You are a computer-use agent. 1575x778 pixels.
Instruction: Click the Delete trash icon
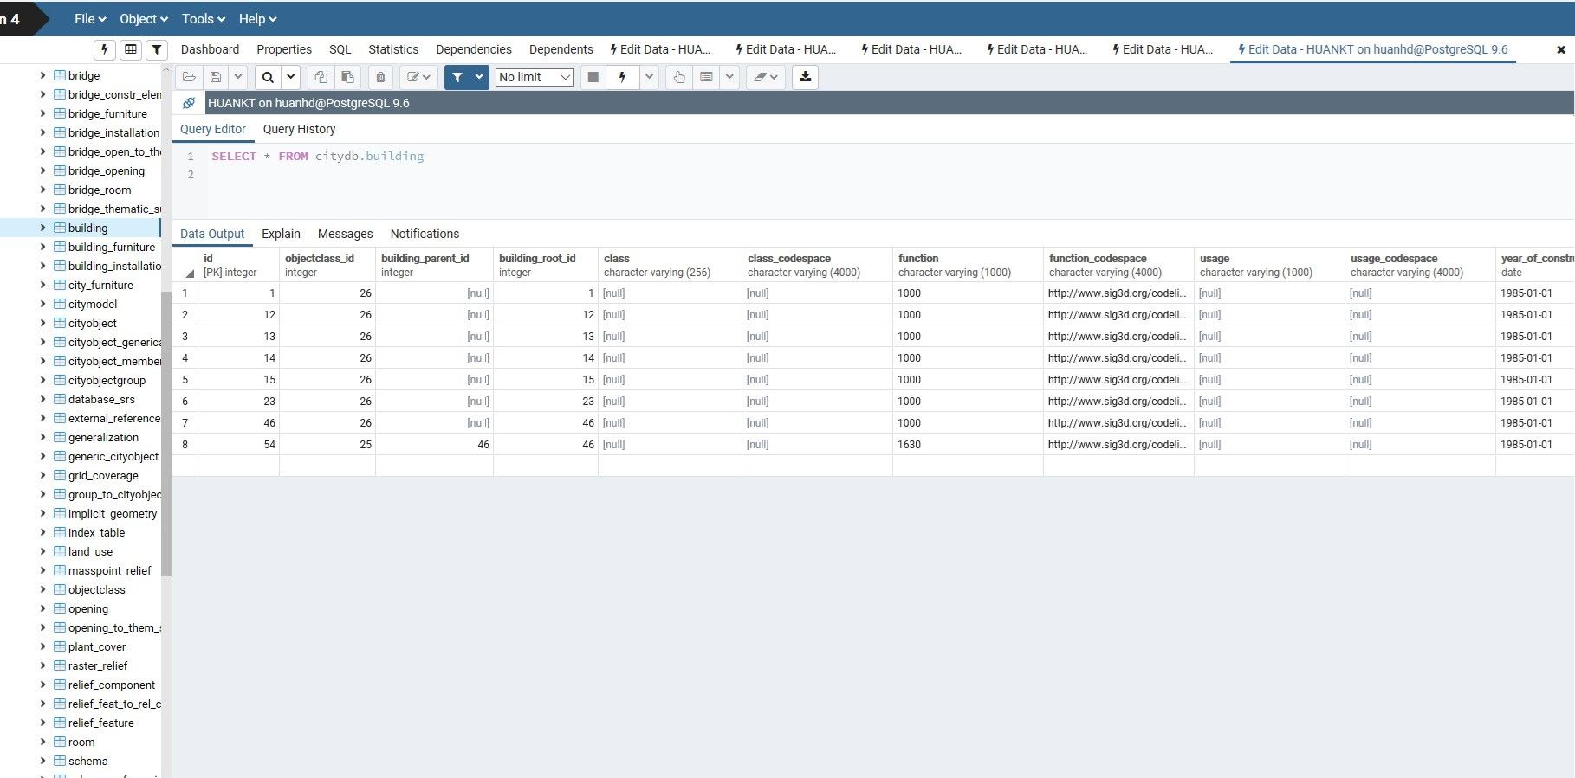tap(380, 77)
